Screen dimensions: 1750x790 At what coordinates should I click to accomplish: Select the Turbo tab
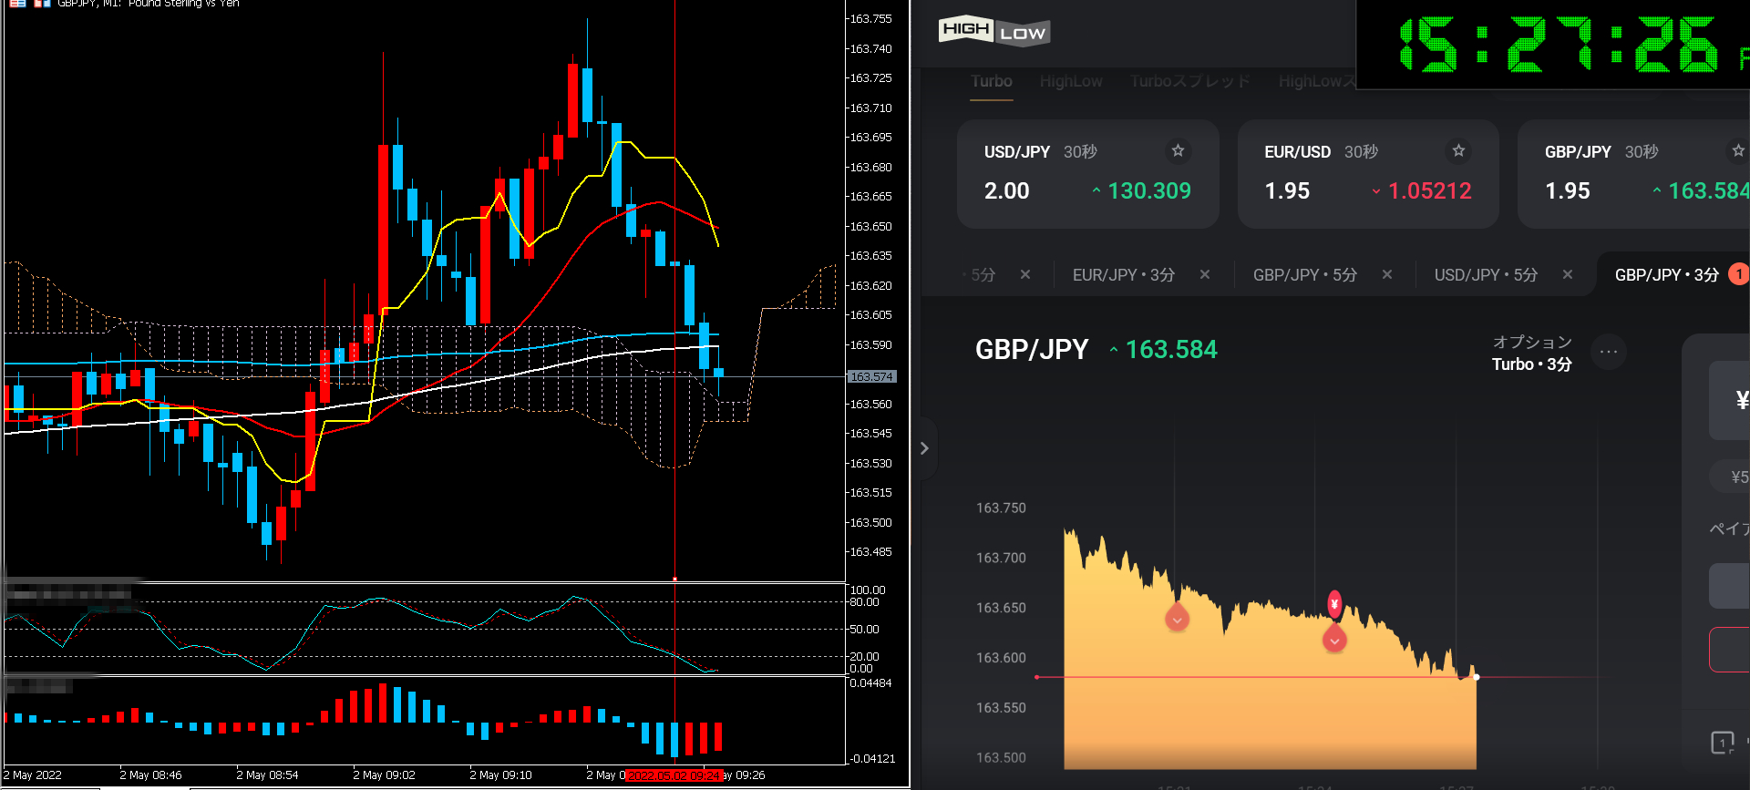pos(991,81)
